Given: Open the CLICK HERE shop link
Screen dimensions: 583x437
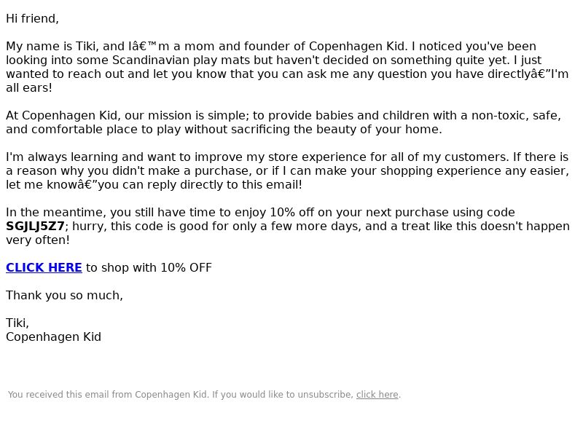Looking at the screenshot, I should (x=44, y=267).
